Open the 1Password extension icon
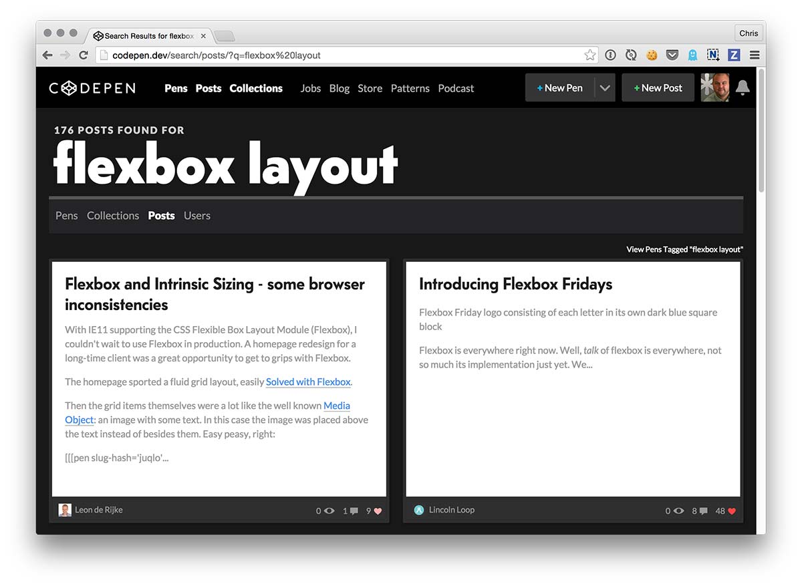The width and height of the screenshot is (802, 586). point(610,55)
